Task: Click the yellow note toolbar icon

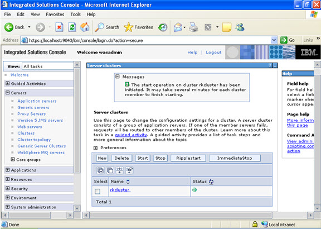Action: point(227,27)
